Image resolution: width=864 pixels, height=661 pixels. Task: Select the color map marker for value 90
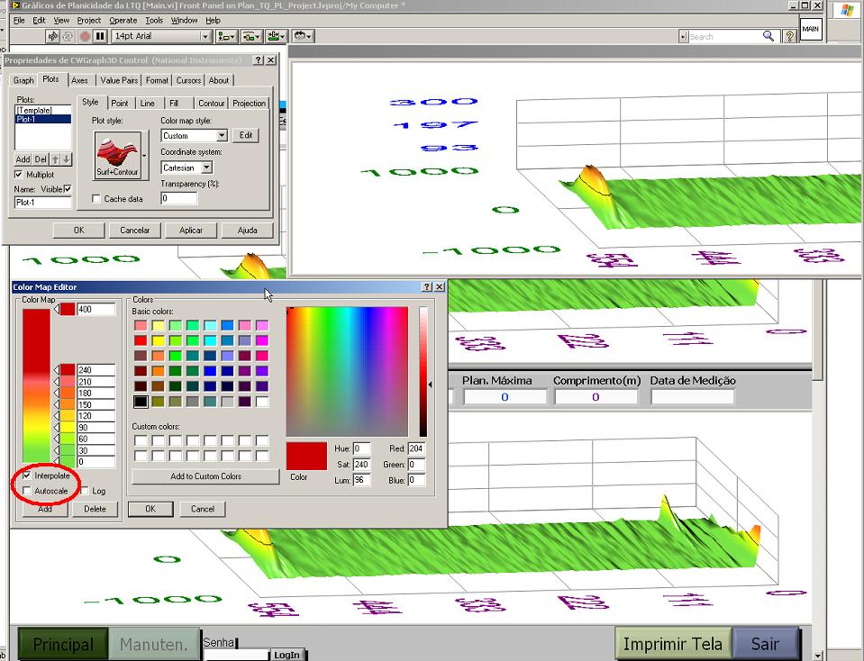tap(56, 428)
